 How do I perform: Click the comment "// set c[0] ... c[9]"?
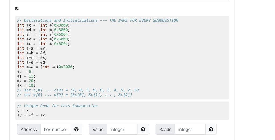coord(78,90)
